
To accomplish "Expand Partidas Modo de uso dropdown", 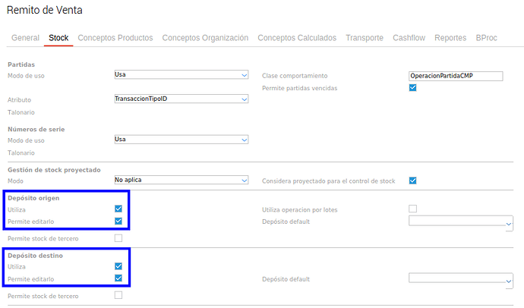I will 181,75.
